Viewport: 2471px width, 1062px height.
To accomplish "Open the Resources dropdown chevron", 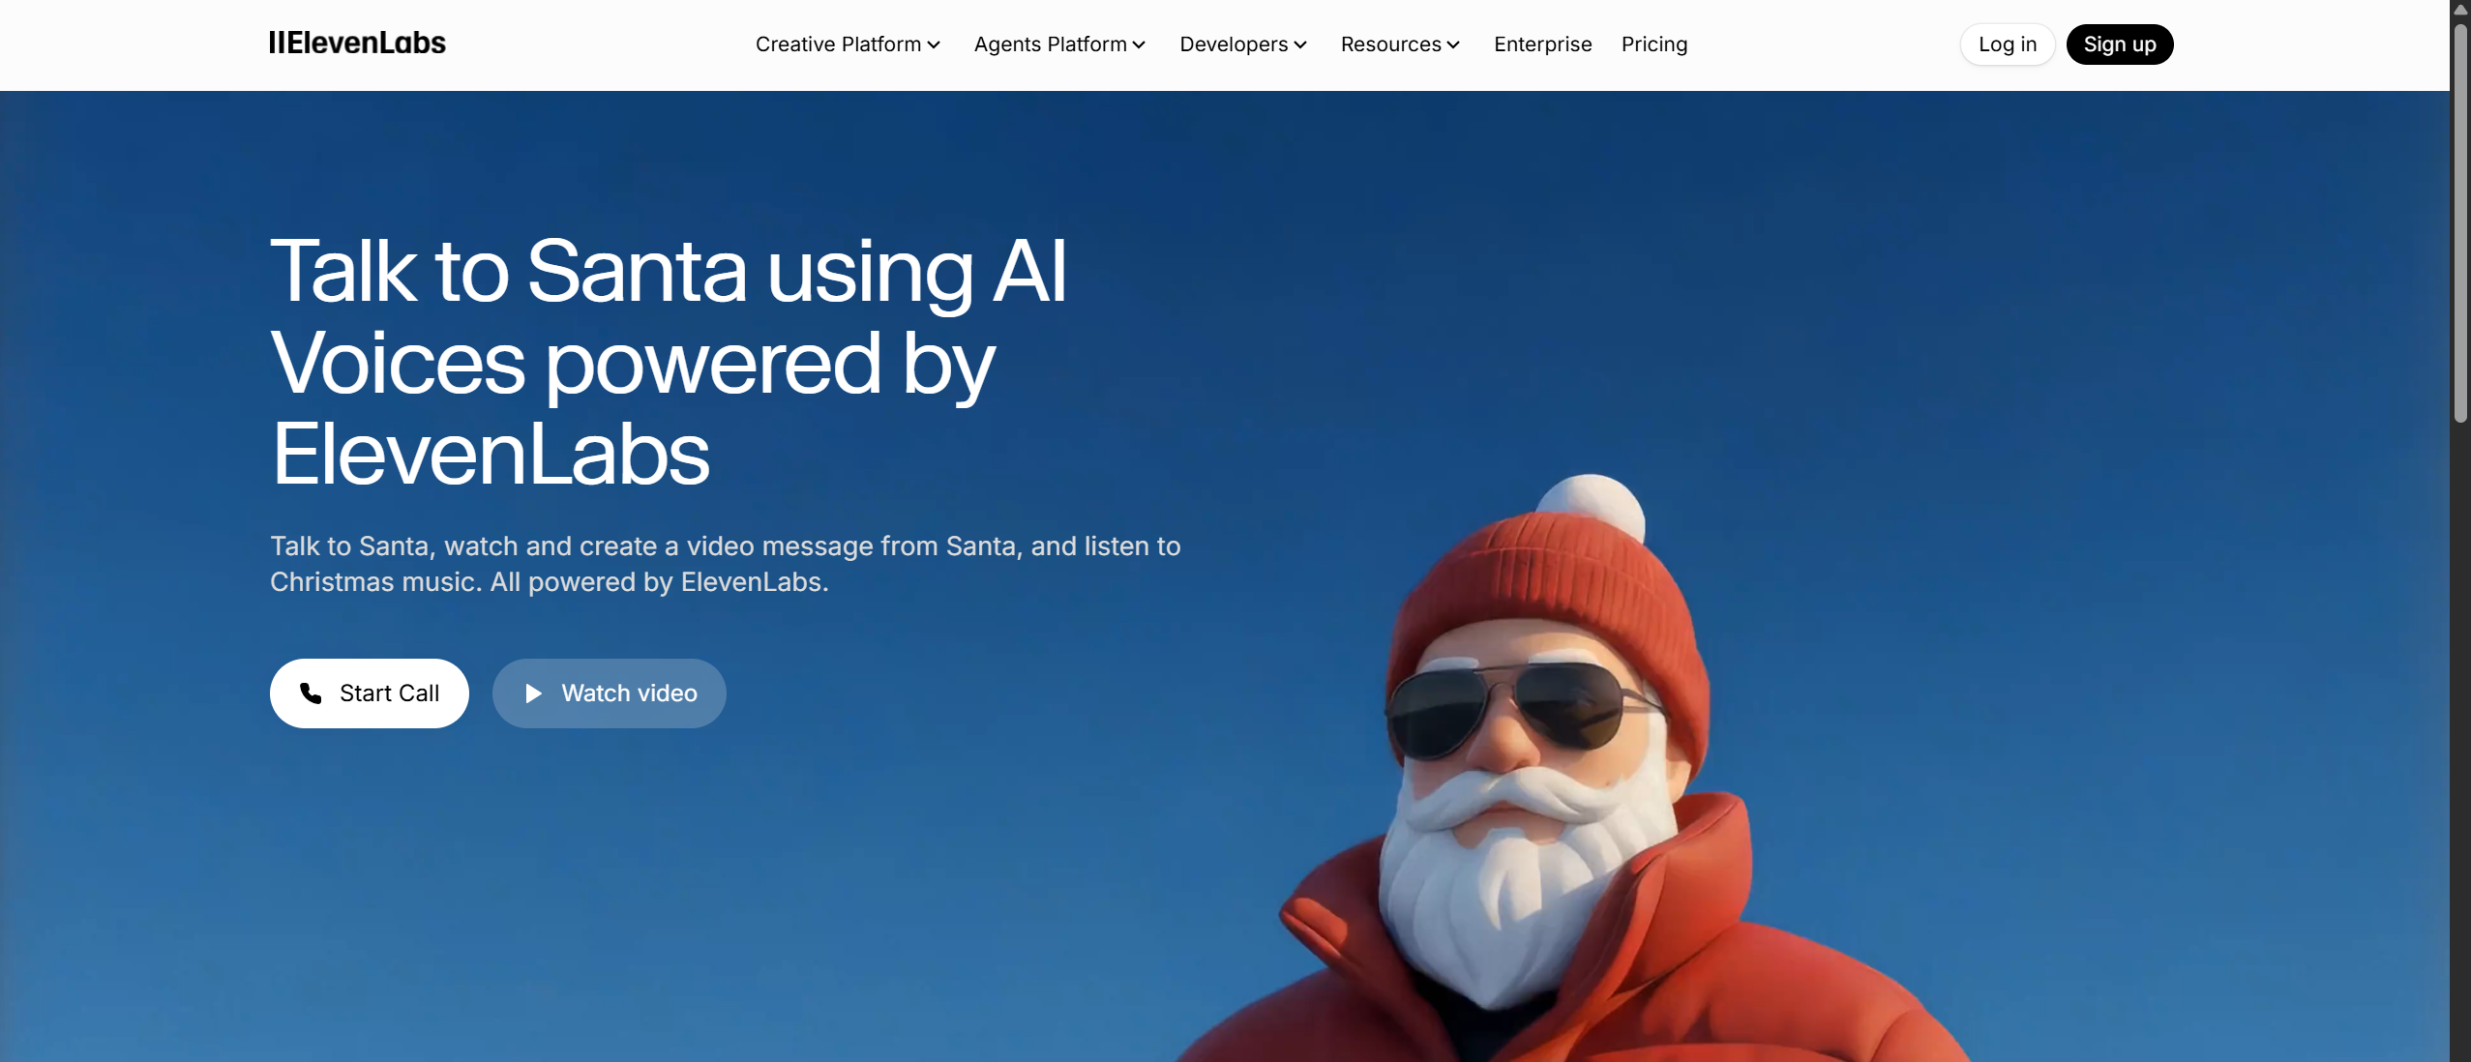I will pos(1453,44).
